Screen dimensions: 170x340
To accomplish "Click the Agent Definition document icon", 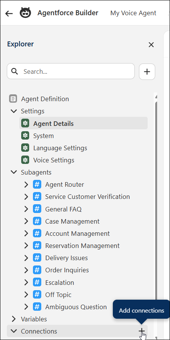I will tap(13, 99).
